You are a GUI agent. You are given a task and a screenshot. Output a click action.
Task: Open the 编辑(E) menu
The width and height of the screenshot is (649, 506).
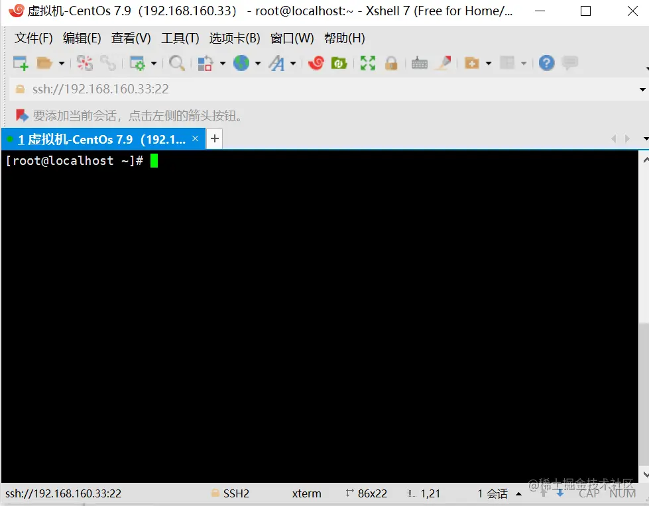pyautogui.click(x=82, y=38)
